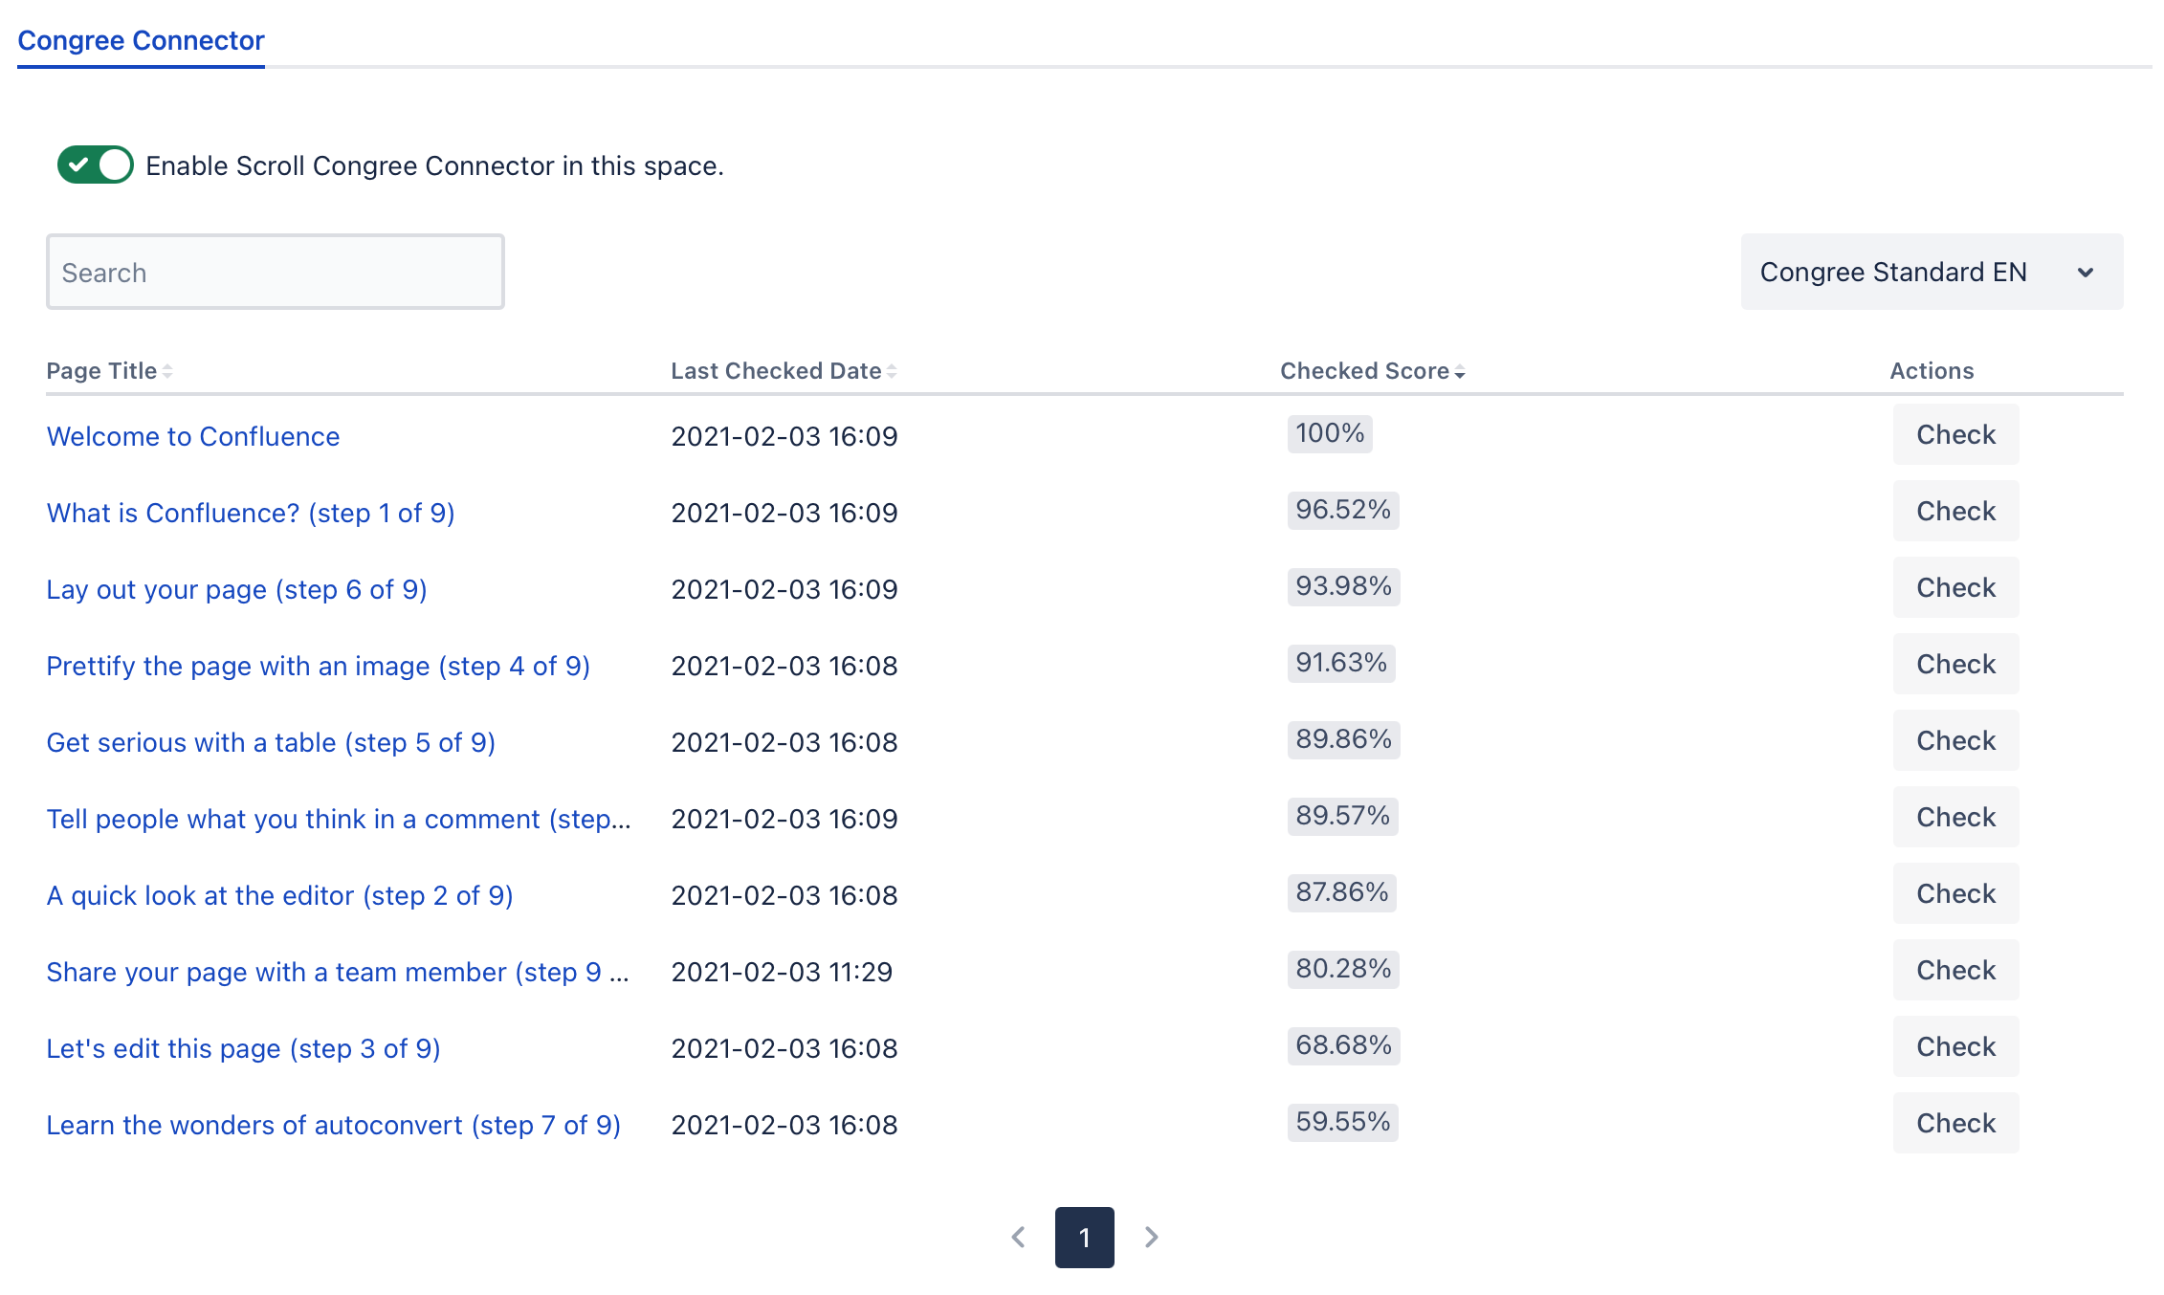Click the 96.52% score badge
Viewport: 2164px width, 1295px height.
pos(1343,510)
